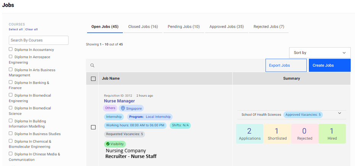The image size is (355, 166).
Task: Click the location pin icon in Singapore tag
Action: [123, 108]
